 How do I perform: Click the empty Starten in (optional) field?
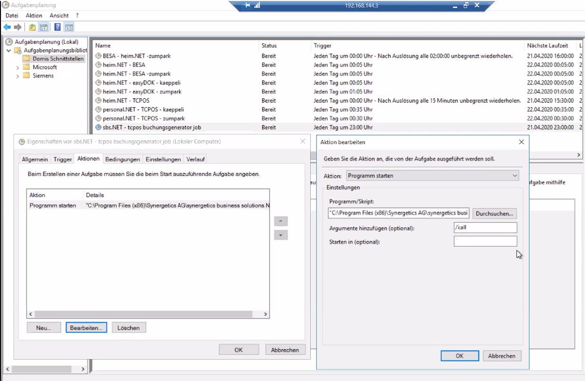[485, 241]
